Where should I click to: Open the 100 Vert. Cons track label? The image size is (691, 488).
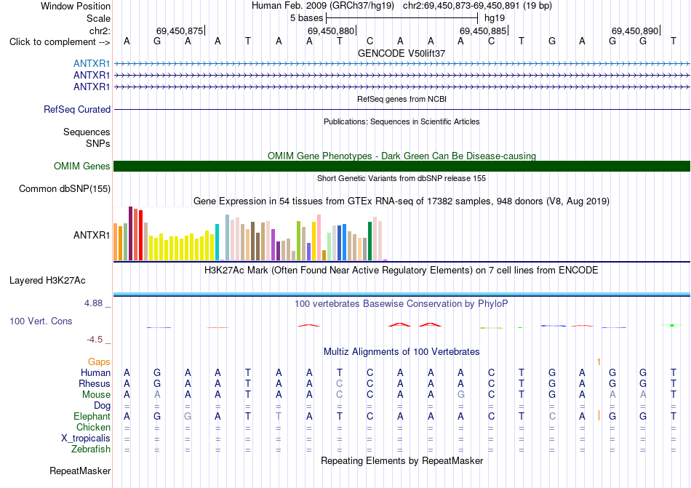pyautogui.click(x=41, y=321)
